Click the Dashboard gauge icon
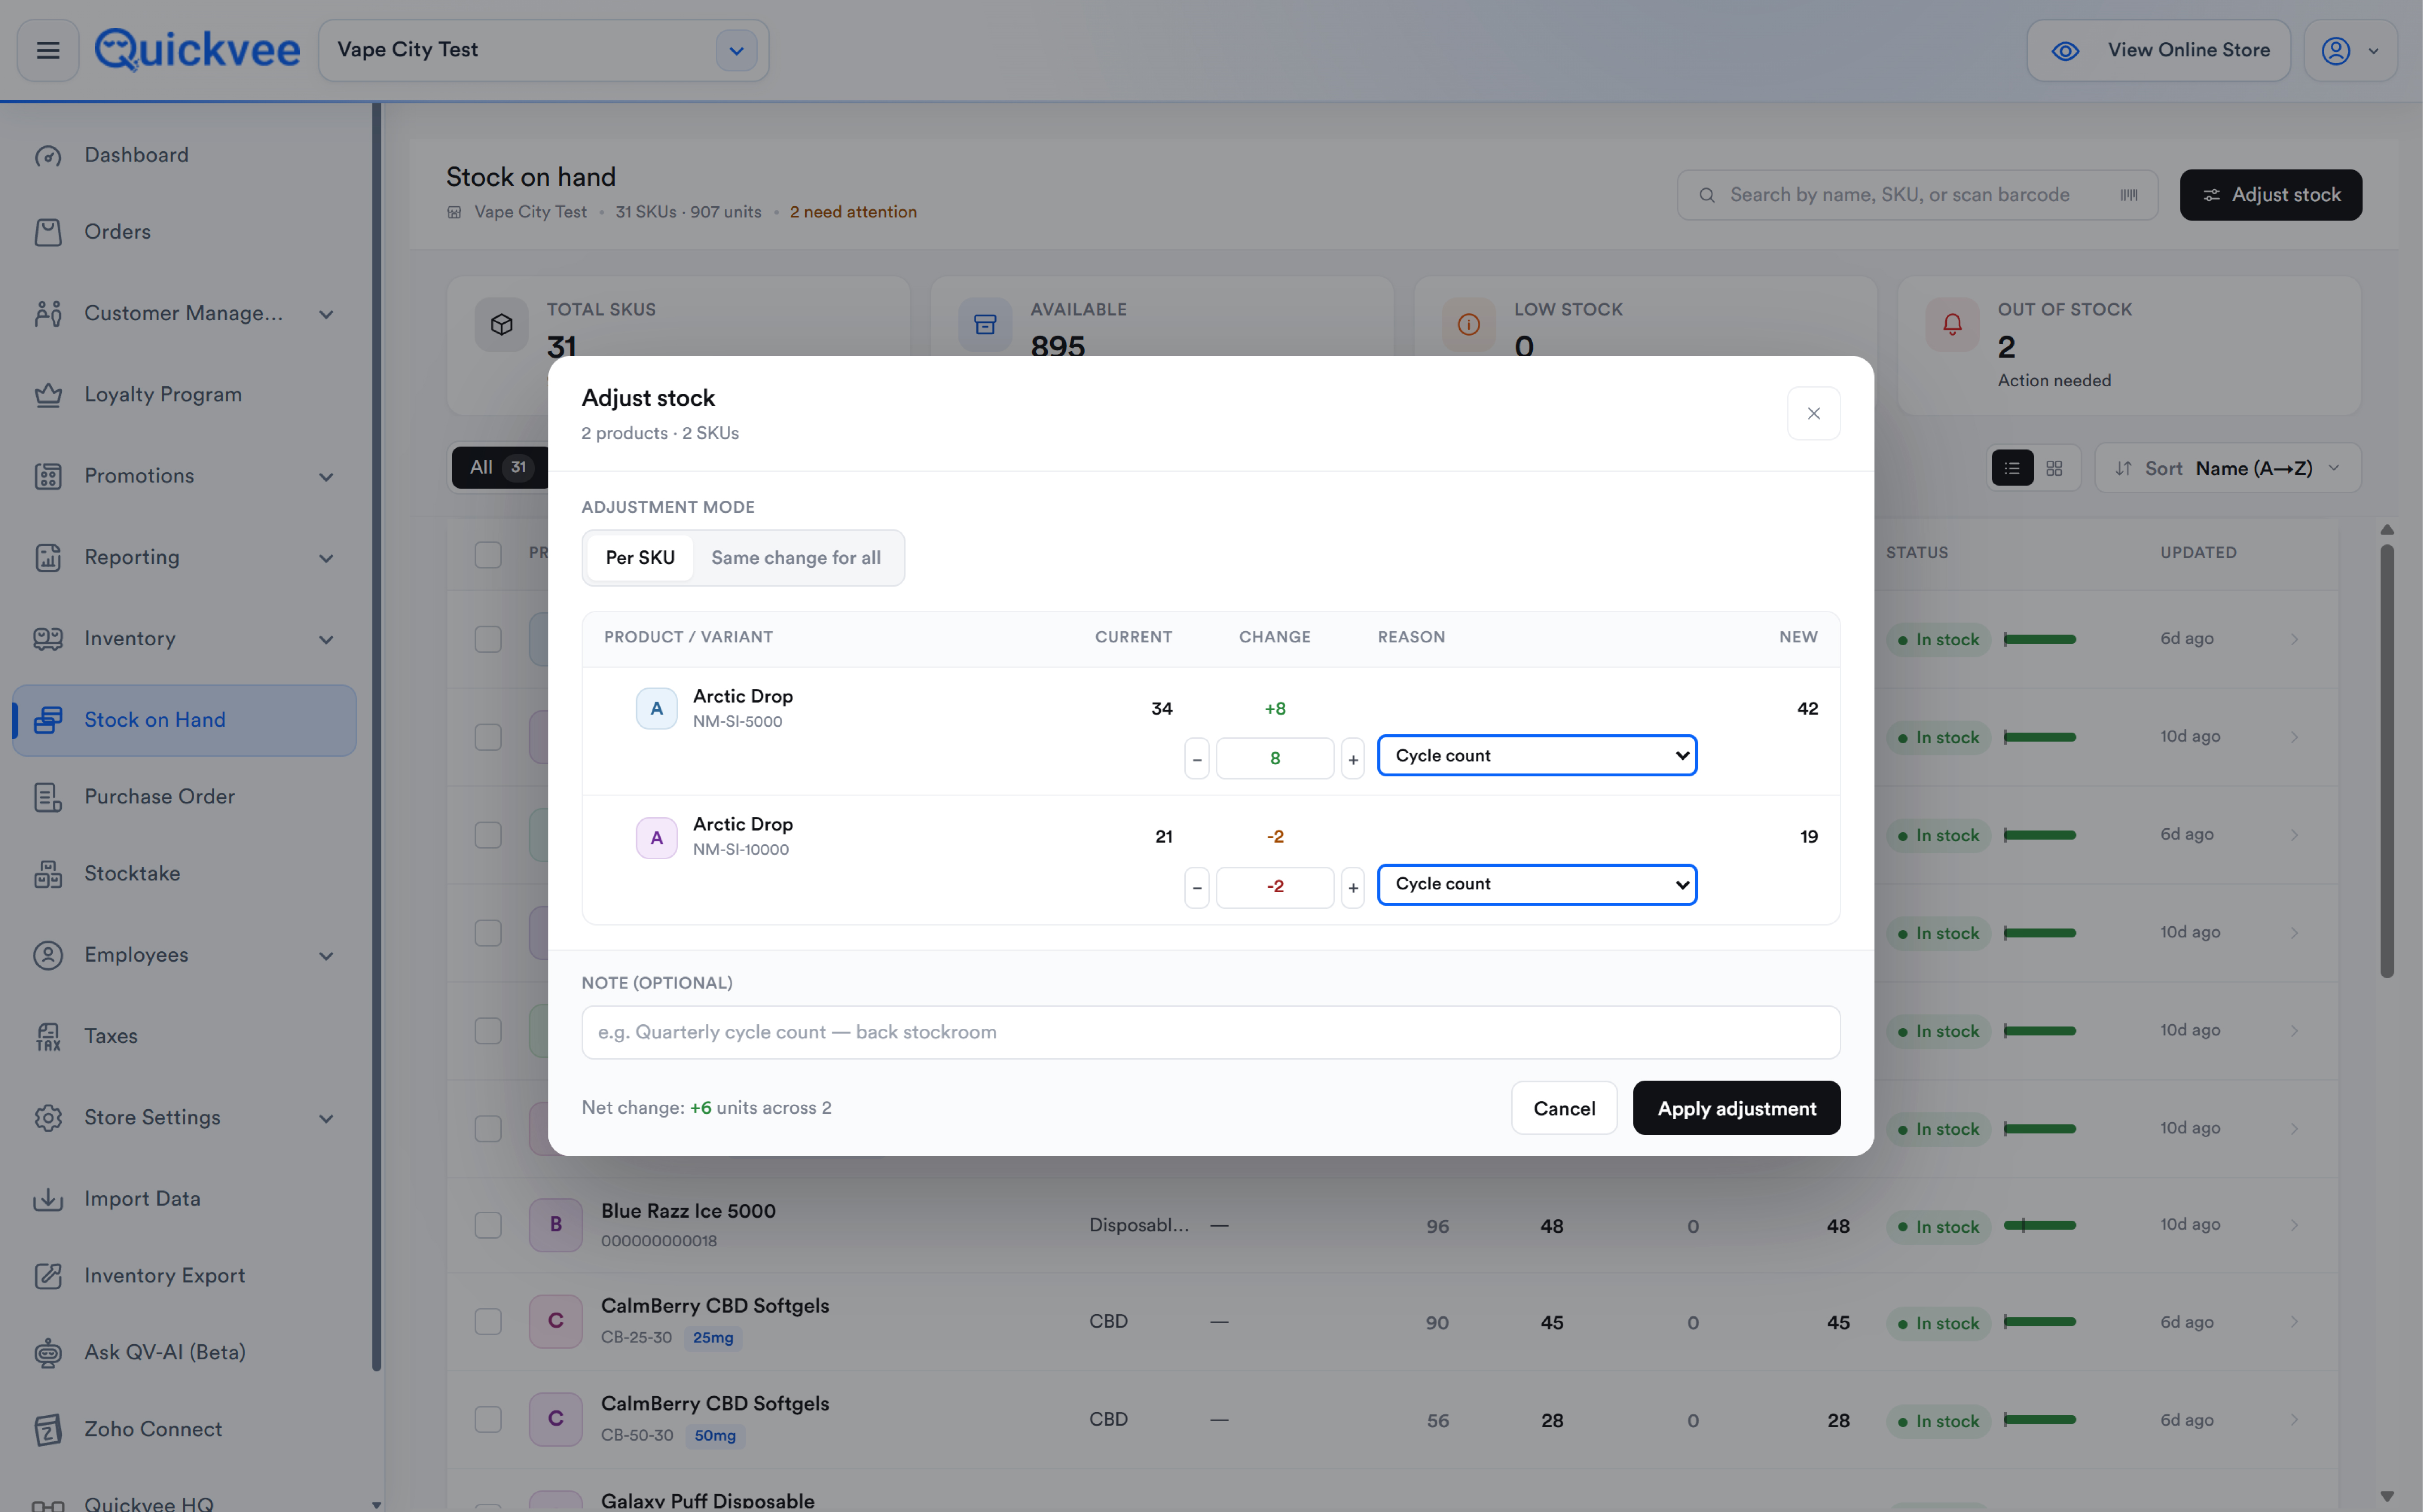This screenshot has height=1512, width=2423. tap(48, 156)
